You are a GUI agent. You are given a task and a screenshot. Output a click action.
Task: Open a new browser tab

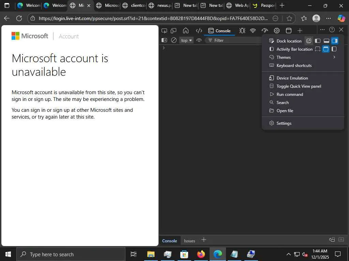point(282,5)
